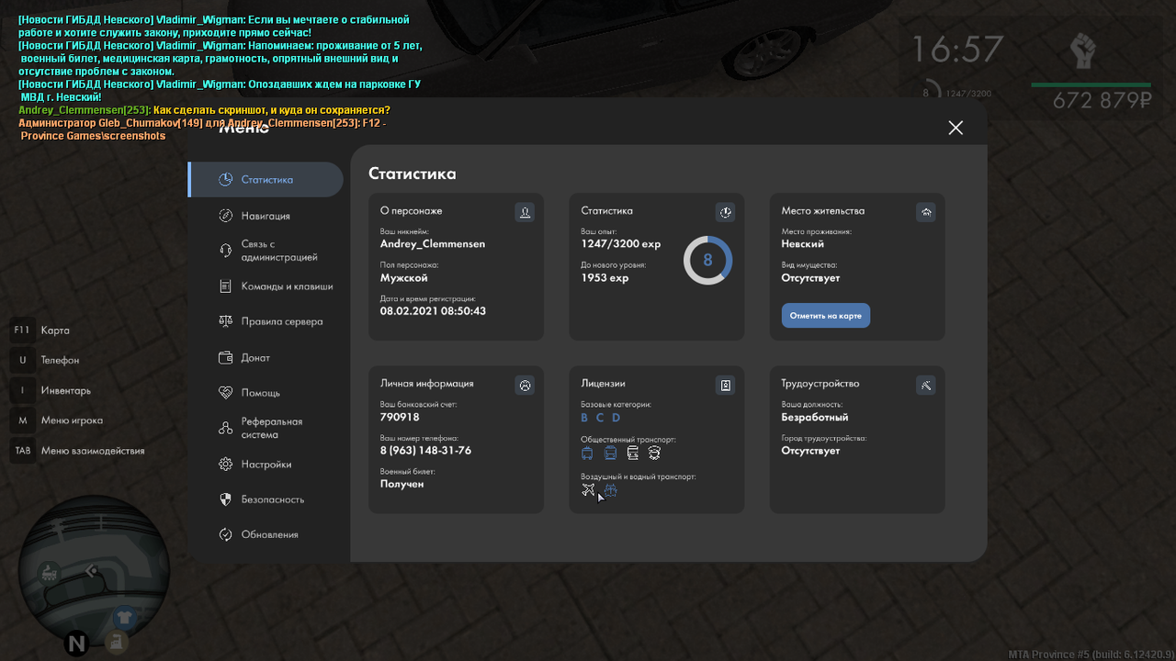Click the white train license icon

pos(632,454)
